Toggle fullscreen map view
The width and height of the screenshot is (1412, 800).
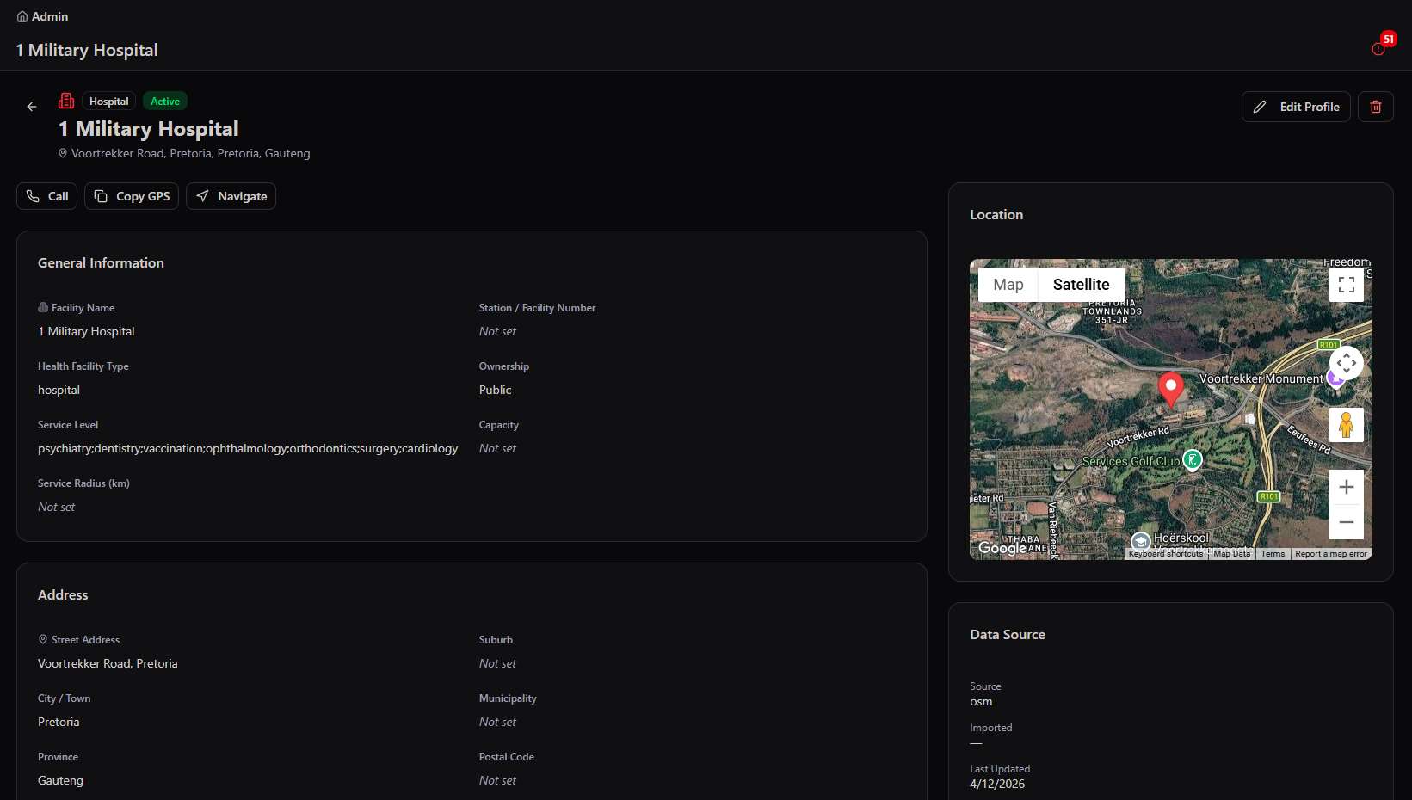click(x=1347, y=285)
